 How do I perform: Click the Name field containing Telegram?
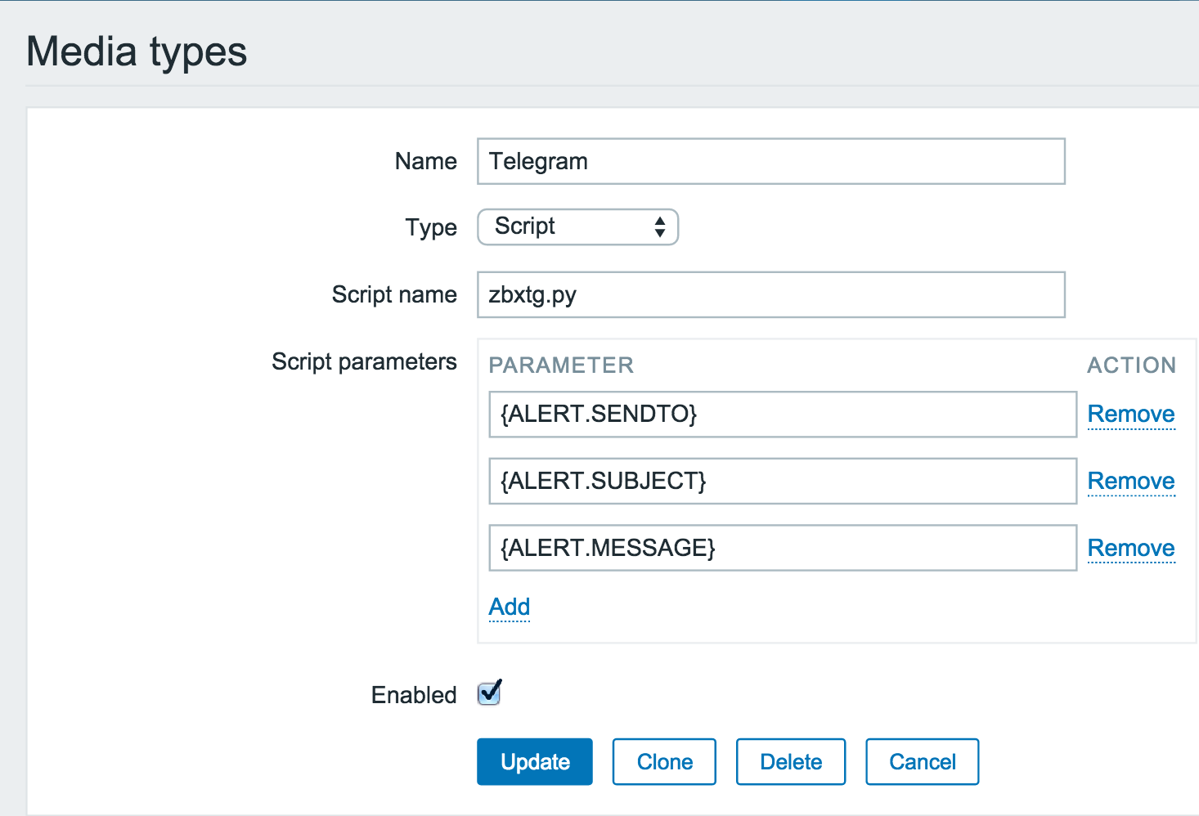(770, 161)
